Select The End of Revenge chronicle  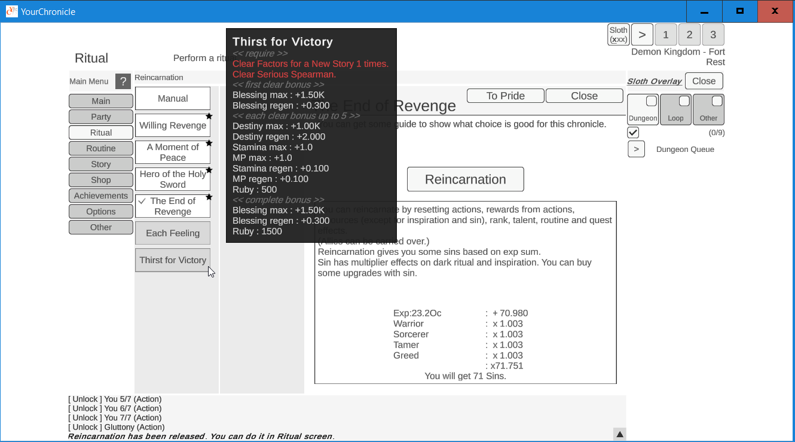coord(173,206)
